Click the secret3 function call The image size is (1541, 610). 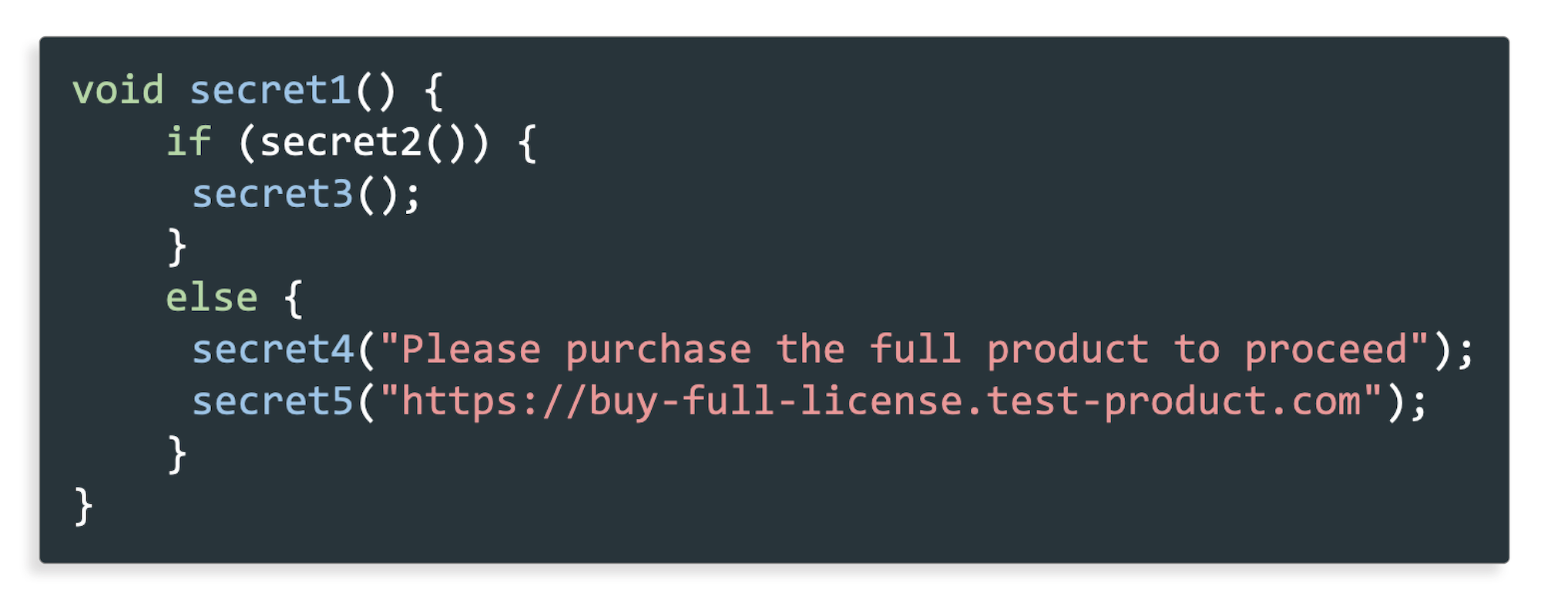272,194
